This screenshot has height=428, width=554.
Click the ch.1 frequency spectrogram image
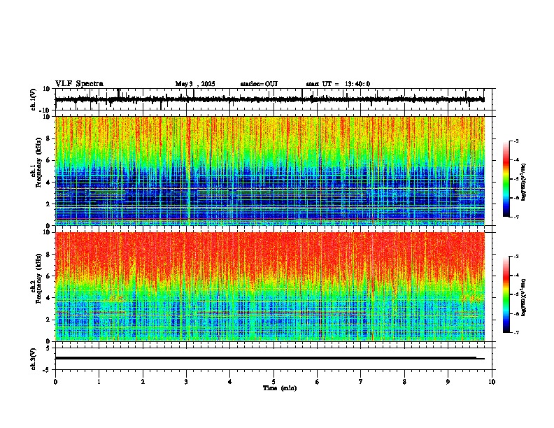[270, 171]
